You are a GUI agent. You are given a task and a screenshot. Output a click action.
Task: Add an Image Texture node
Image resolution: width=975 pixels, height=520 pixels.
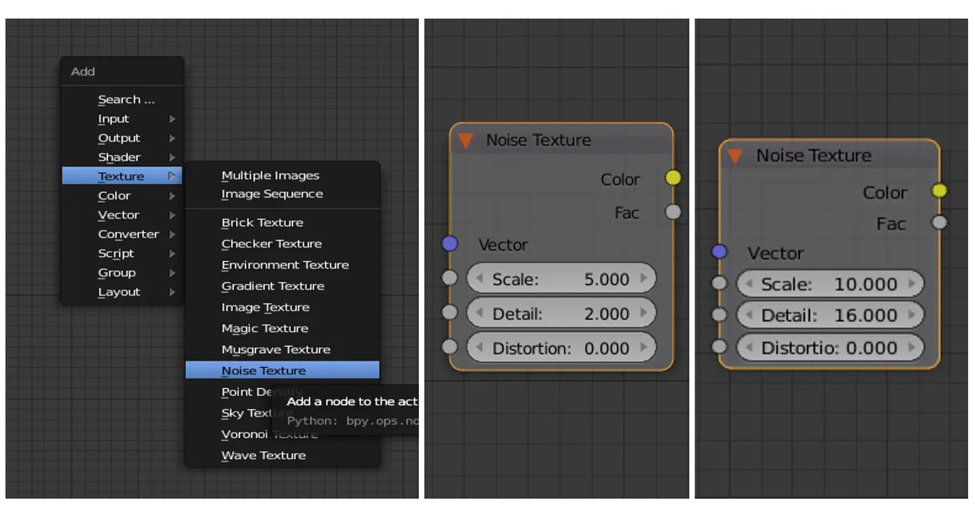tap(282, 307)
